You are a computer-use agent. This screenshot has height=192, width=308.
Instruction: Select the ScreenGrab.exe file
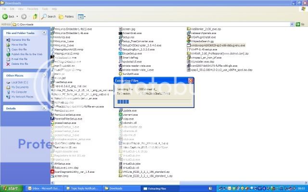[133, 33]
